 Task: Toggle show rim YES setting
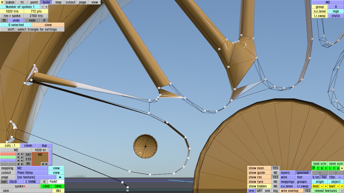[x=276, y=177]
